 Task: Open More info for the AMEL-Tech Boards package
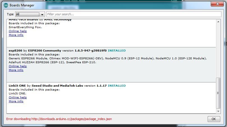click(x=16, y=35)
